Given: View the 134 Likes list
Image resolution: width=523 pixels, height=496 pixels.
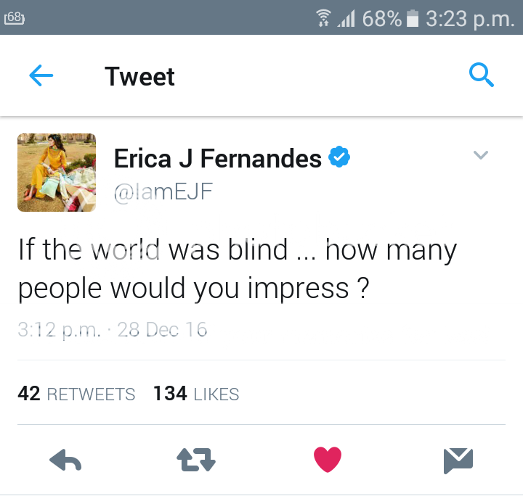Looking at the screenshot, I should coord(196,394).
